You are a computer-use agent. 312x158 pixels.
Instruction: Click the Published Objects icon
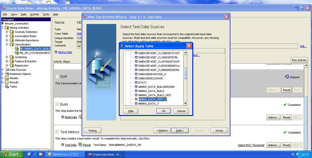point(7,74)
